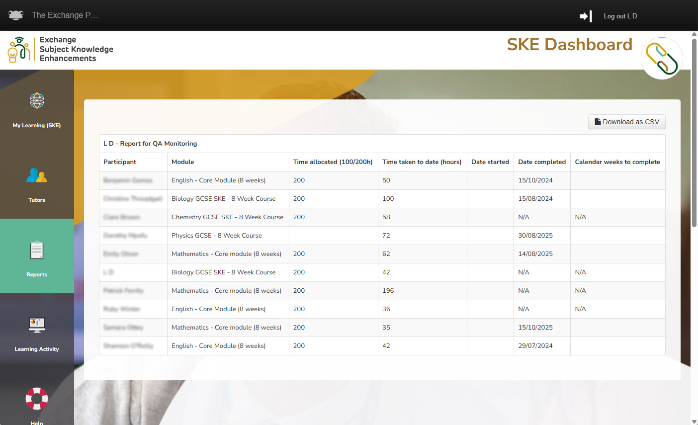Open Tutors sidebar label
Screen dimensions: 698x425
click(37, 200)
